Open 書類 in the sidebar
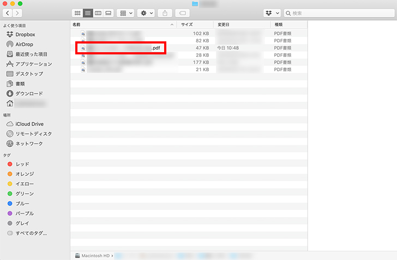The image size is (397, 260). pos(15,84)
